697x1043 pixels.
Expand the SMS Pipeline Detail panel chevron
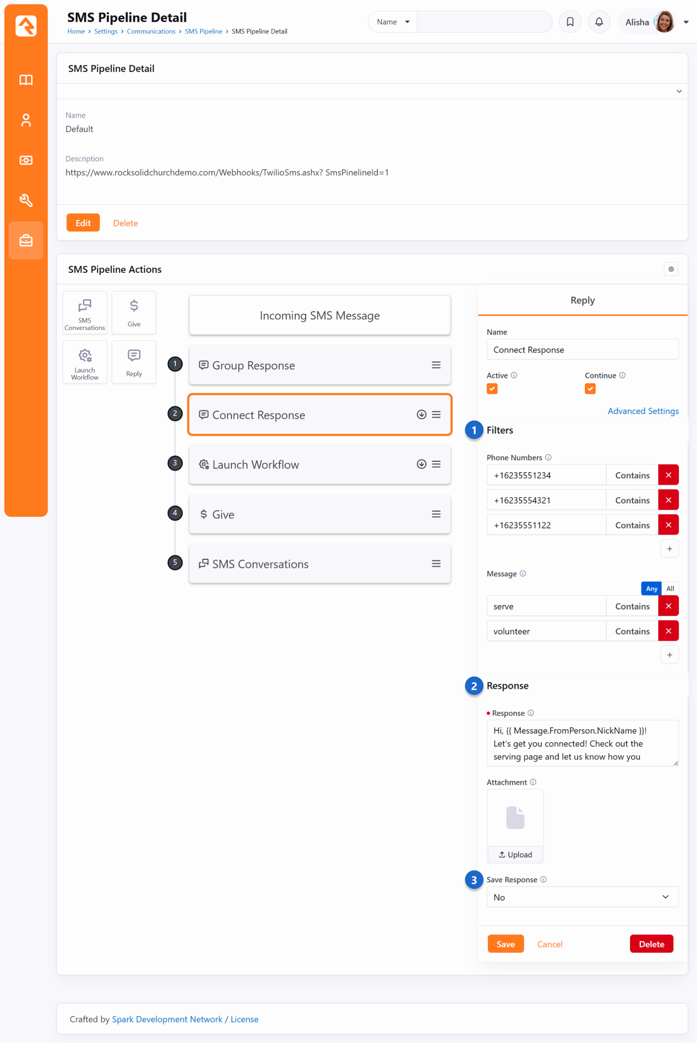[x=679, y=91]
